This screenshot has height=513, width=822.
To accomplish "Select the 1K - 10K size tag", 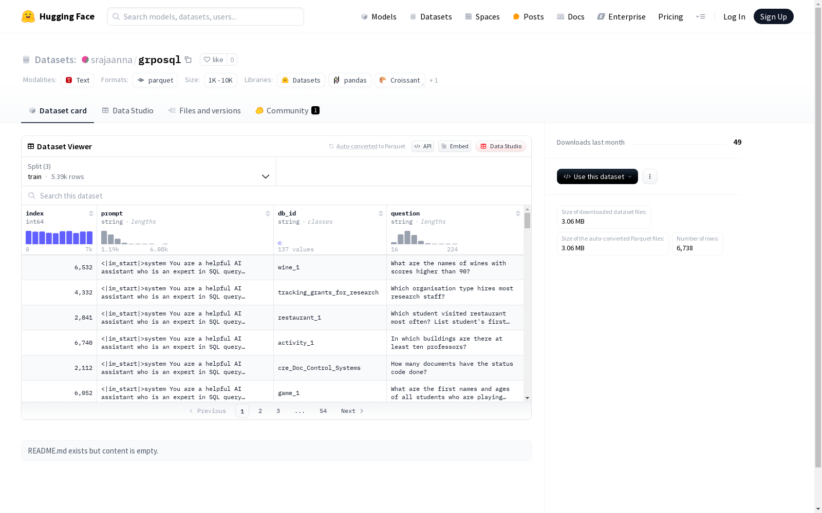I will pyautogui.click(x=220, y=80).
